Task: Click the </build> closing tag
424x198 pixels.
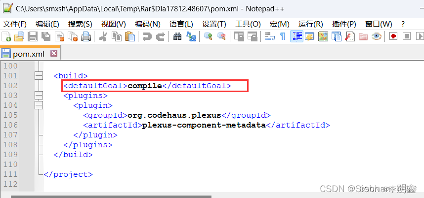Action: point(73,155)
